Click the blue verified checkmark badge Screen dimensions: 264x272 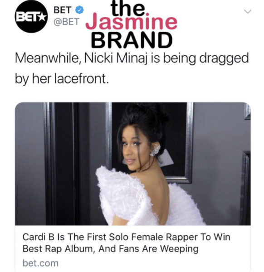[x=79, y=10]
